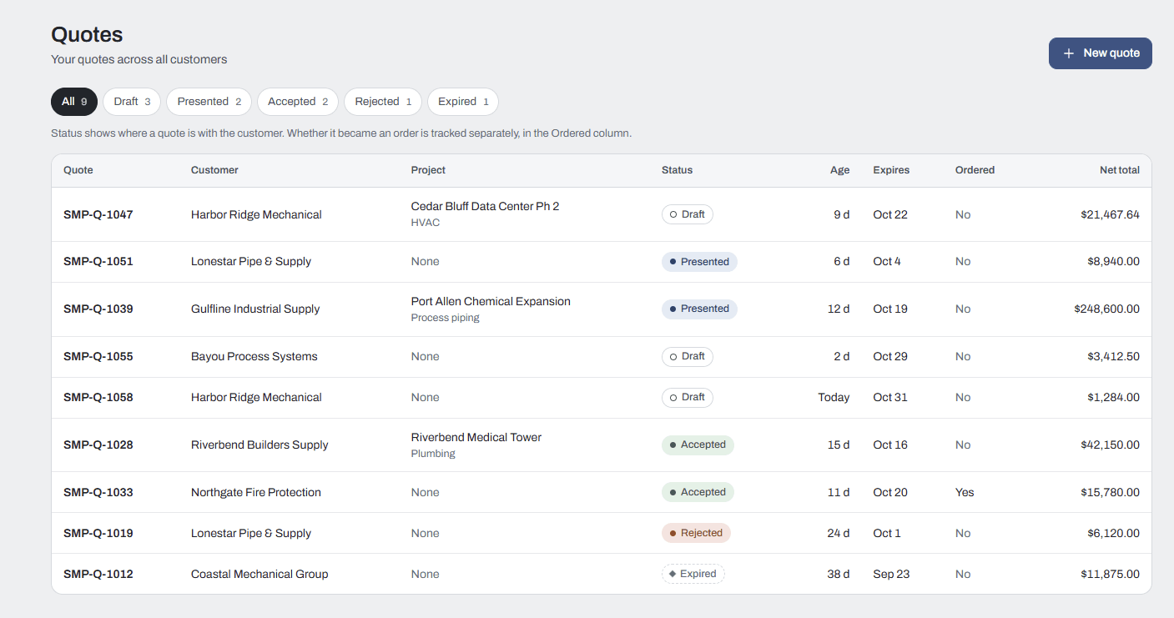
Task: Click the Quote column header
Action: pyautogui.click(x=78, y=170)
